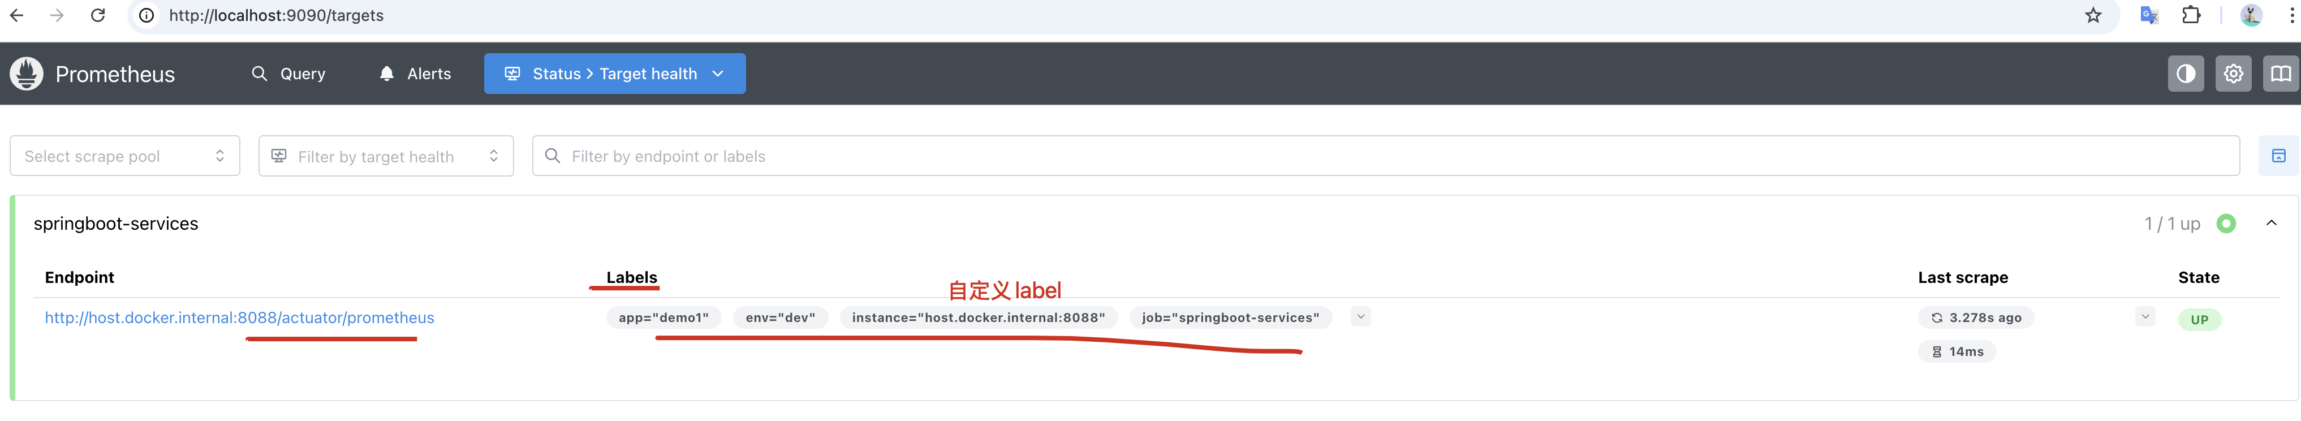Click the green UP state badge

2200,319
